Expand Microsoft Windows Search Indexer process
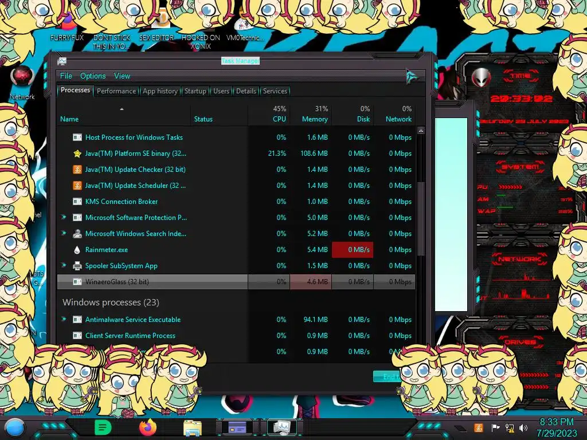Screen dimensions: 587x440 [64, 233]
